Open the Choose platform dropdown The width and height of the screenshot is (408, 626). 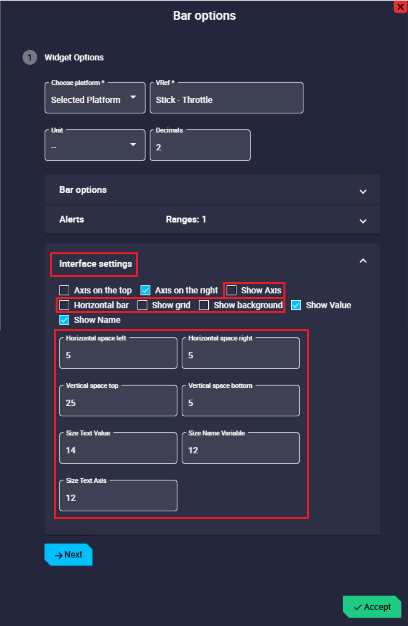pyautogui.click(x=95, y=99)
